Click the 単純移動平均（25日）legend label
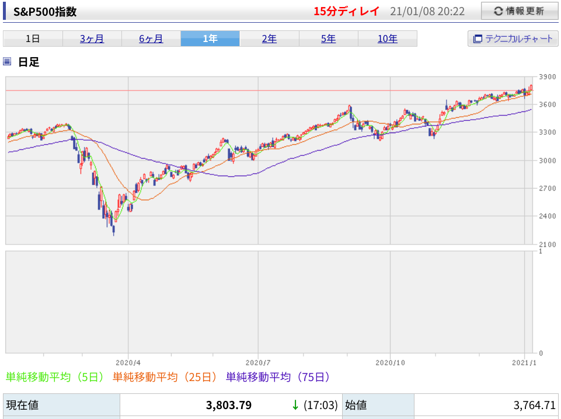The image size is (561, 419). pos(165,377)
